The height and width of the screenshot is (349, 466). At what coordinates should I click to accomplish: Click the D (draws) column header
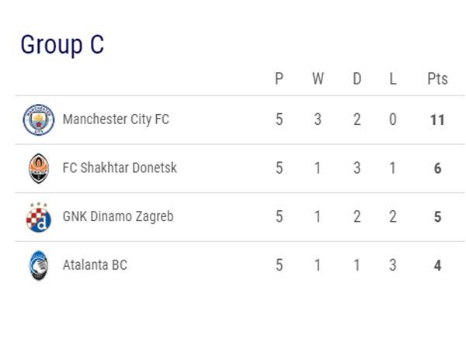pos(356,78)
